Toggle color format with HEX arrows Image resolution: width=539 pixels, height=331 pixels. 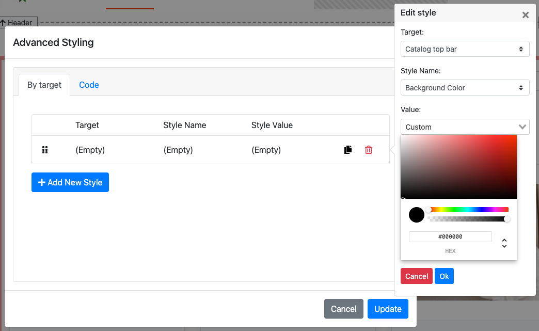[x=504, y=243]
